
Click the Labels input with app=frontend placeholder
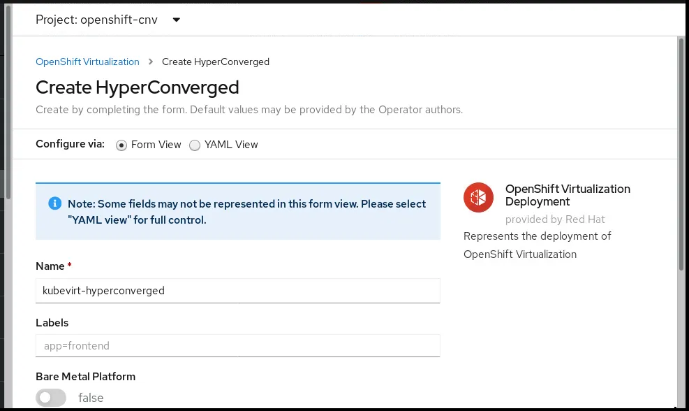point(237,345)
